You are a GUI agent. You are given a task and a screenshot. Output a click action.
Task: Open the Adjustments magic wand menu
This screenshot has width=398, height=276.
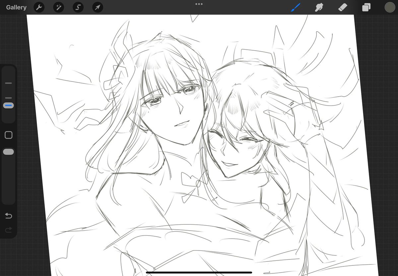click(x=59, y=7)
